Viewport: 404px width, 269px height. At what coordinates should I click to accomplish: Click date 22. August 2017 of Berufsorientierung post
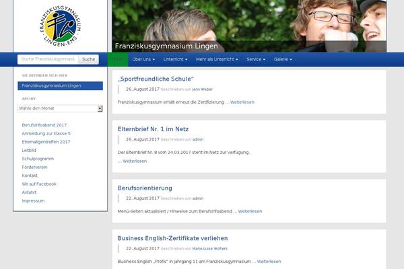143,198
